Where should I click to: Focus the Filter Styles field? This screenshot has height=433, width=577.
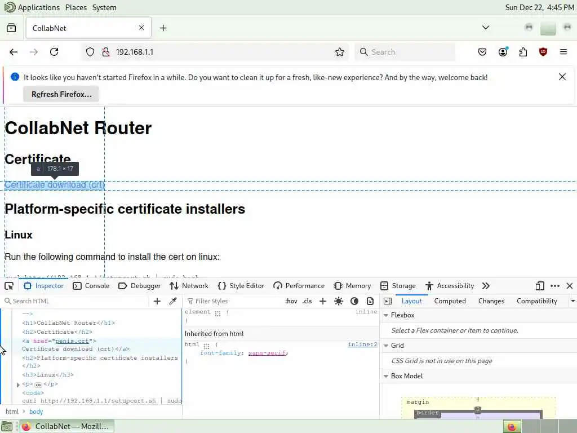coord(234,301)
